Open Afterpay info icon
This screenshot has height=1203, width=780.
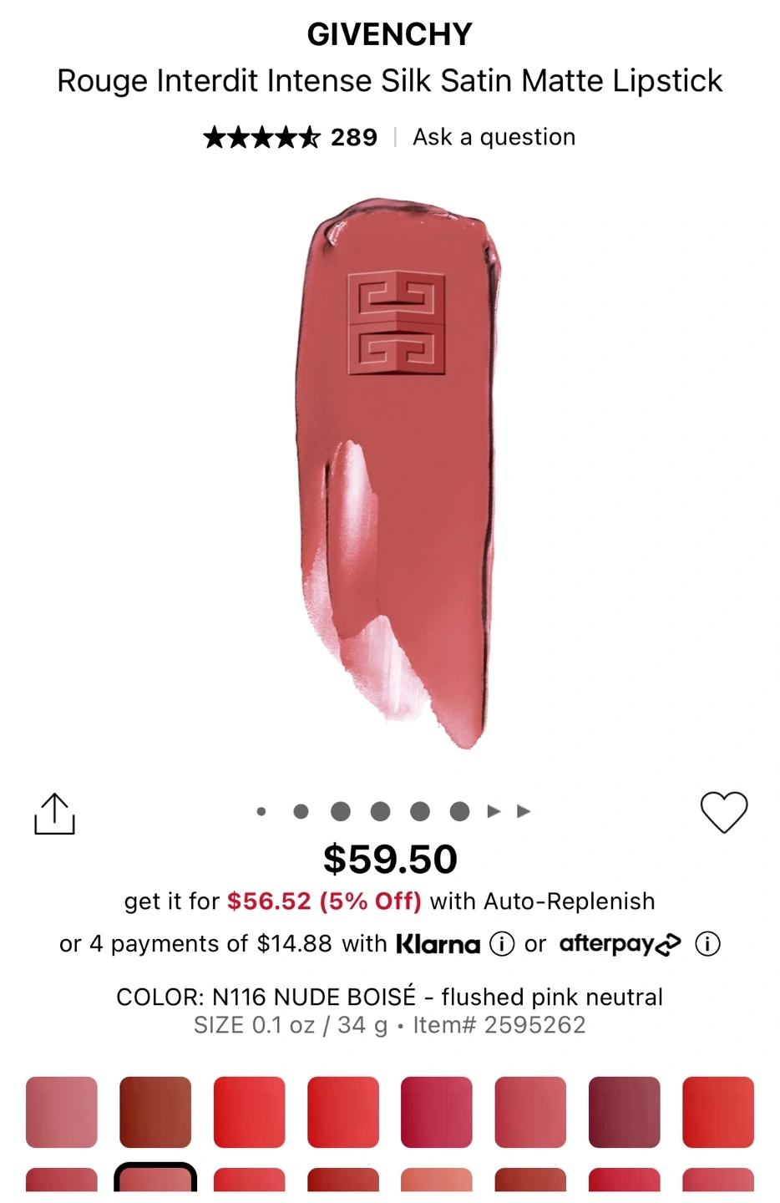coord(707,944)
